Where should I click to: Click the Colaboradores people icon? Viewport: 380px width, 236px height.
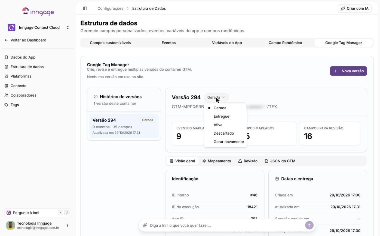7,95
